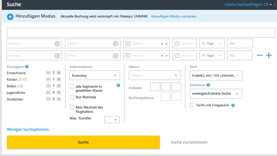Screen dimensions: 277x156
Task: Click the info icon next to Gebühren
Action: pyautogui.click(x=208, y=85)
